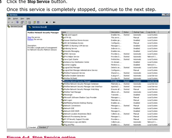Click the icon next to Messenger service
This screenshot has width=172, height=138.
point(63,95)
